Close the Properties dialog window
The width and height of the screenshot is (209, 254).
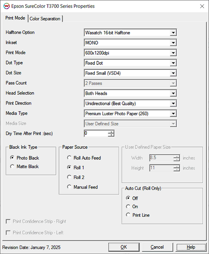pos(202,6)
